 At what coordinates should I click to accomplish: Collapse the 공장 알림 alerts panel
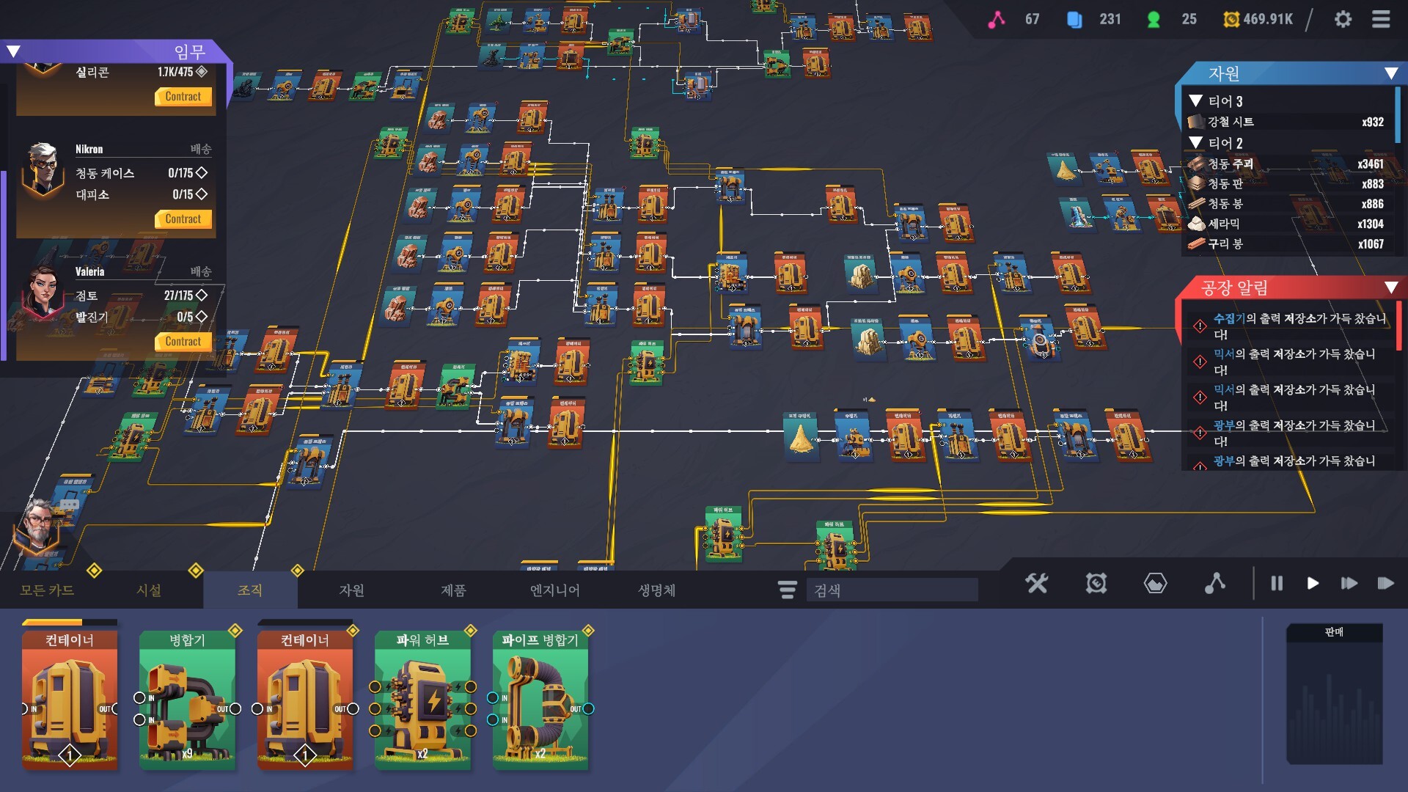click(1390, 287)
